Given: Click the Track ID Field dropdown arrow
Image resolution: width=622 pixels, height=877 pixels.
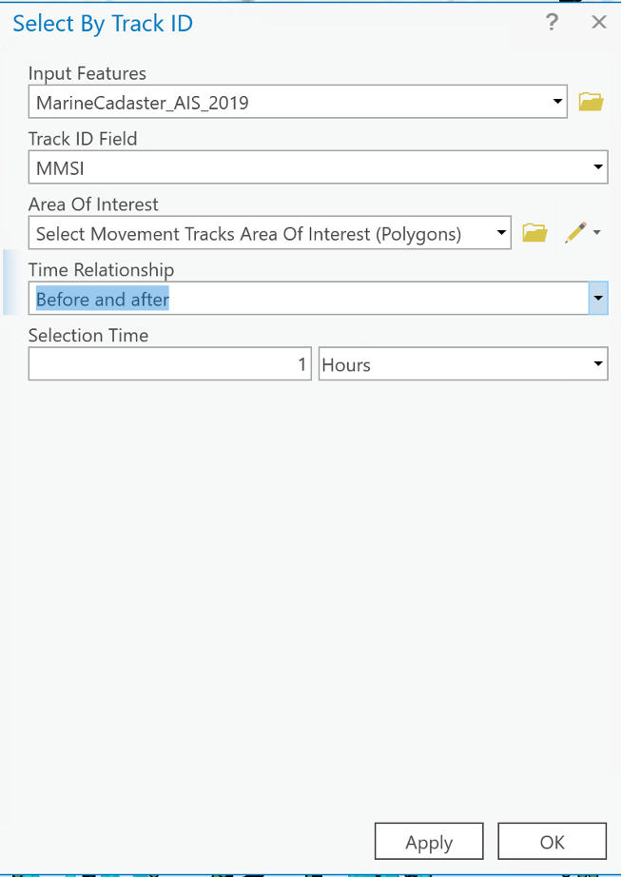Looking at the screenshot, I should click(x=598, y=166).
